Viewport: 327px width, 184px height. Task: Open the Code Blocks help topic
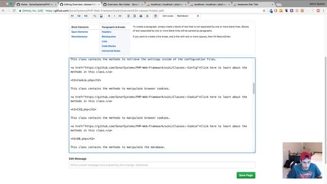tap(109, 46)
